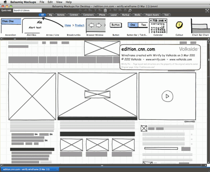Select the small inner placeholder in center image

pos(97,94)
